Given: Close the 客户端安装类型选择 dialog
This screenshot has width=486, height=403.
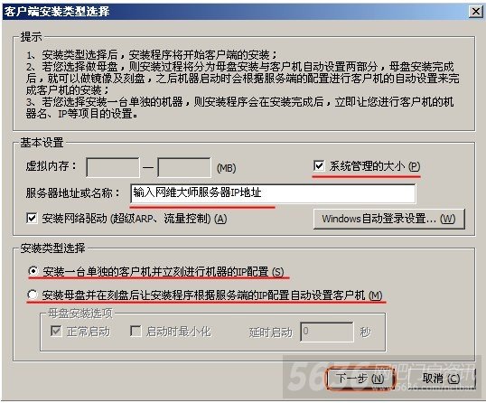Looking at the screenshot, I should point(476,12).
